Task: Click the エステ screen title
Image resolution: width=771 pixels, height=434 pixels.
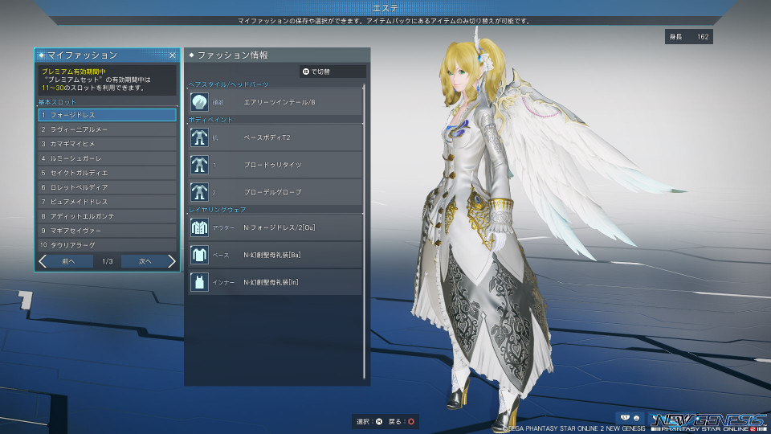Action: tap(385, 8)
